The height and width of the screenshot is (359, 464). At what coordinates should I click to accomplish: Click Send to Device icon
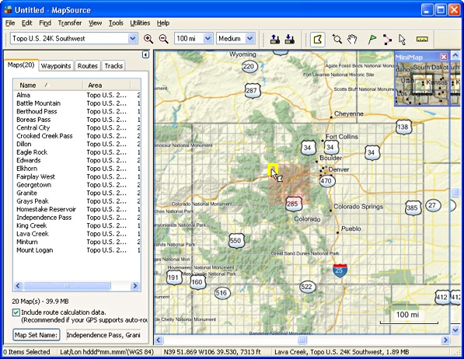275,39
